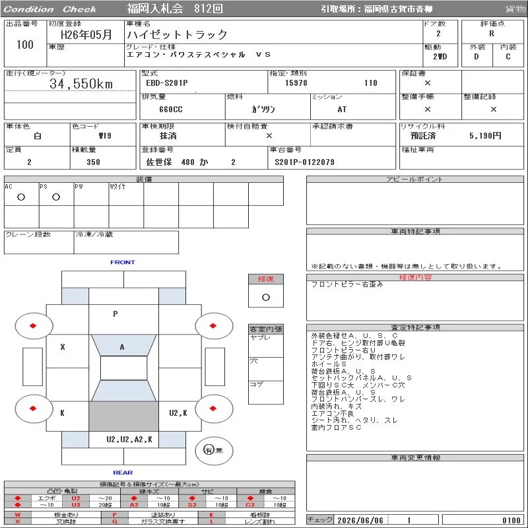Click the grade text エアコン・パワステスペシャル VS

pyautogui.click(x=199, y=55)
